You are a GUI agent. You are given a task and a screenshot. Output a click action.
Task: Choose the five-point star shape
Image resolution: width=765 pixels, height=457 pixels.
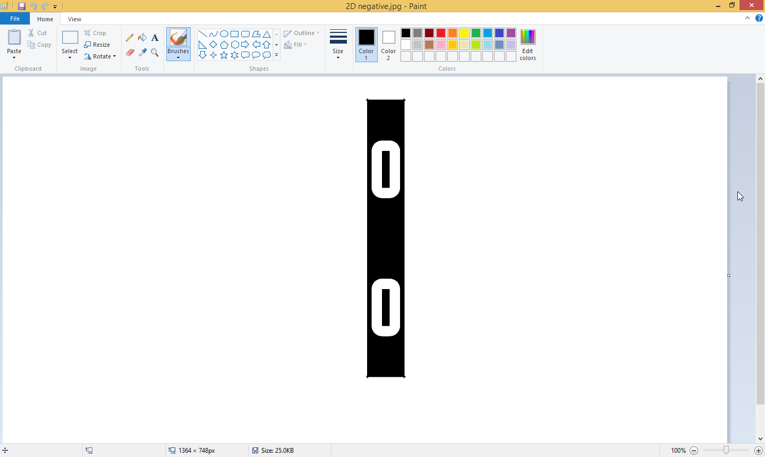[224, 55]
